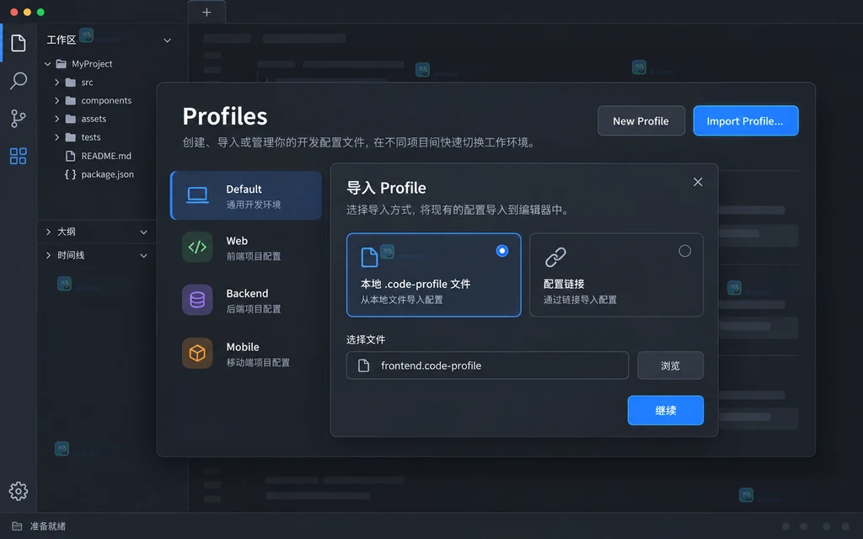Open the Explorer files icon in activity bar
Viewport: 863px width, 539px height.
pyautogui.click(x=19, y=43)
